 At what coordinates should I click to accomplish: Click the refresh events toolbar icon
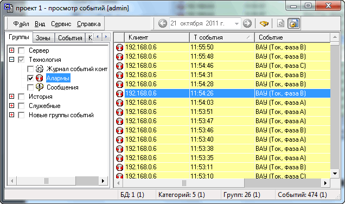click(280, 23)
